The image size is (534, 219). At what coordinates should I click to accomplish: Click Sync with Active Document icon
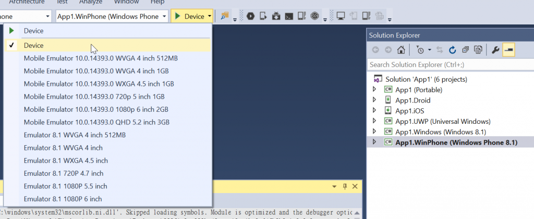point(440,50)
